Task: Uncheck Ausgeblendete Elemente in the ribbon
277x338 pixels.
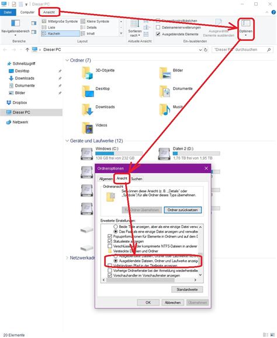Action: 158,34
